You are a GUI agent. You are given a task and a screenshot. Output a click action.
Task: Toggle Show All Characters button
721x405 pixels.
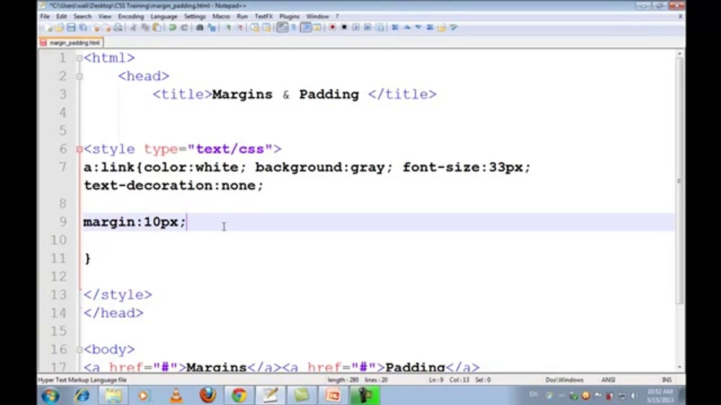pos(293,27)
